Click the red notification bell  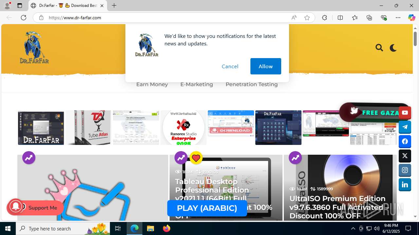point(15,207)
